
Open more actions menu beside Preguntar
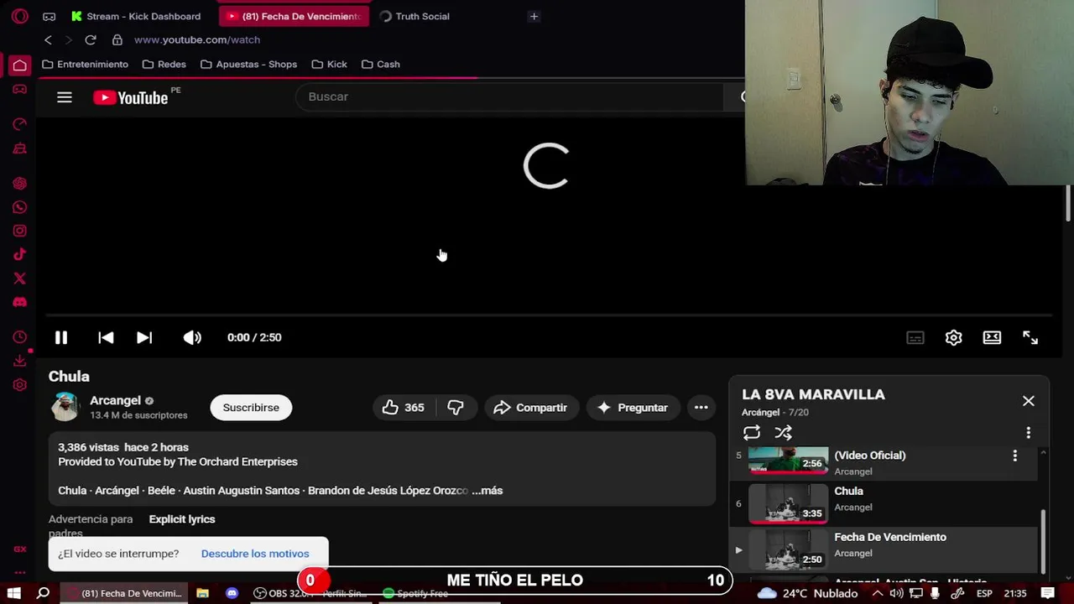pyautogui.click(x=701, y=407)
